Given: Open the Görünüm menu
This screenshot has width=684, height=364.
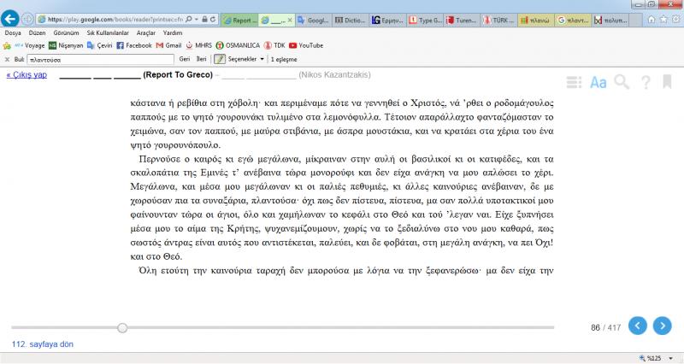Looking at the screenshot, I should tap(66, 32).
